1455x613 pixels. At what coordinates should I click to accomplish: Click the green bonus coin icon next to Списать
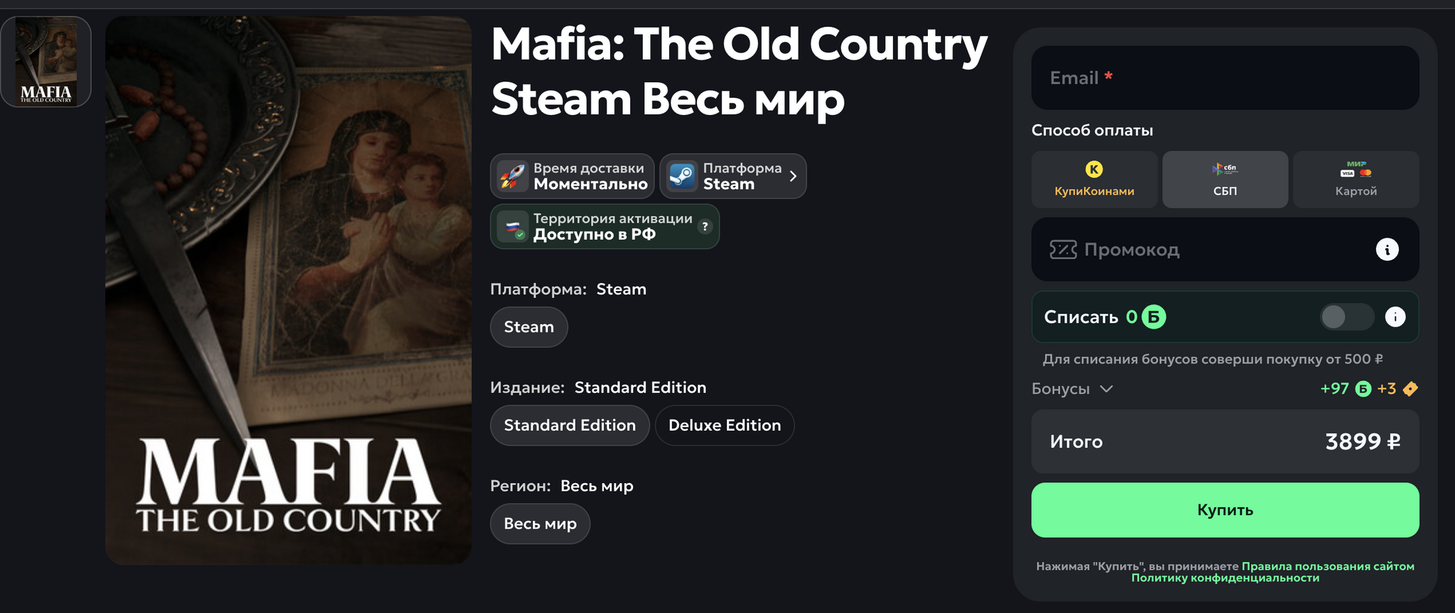click(x=1154, y=317)
